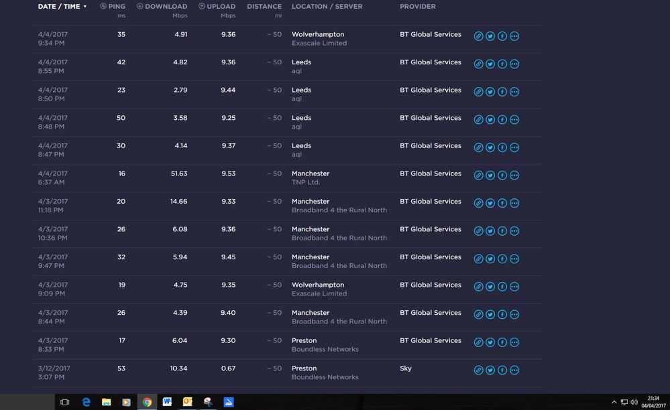
Task: Open Task View on the taskbar
Action: pos(65,402)
